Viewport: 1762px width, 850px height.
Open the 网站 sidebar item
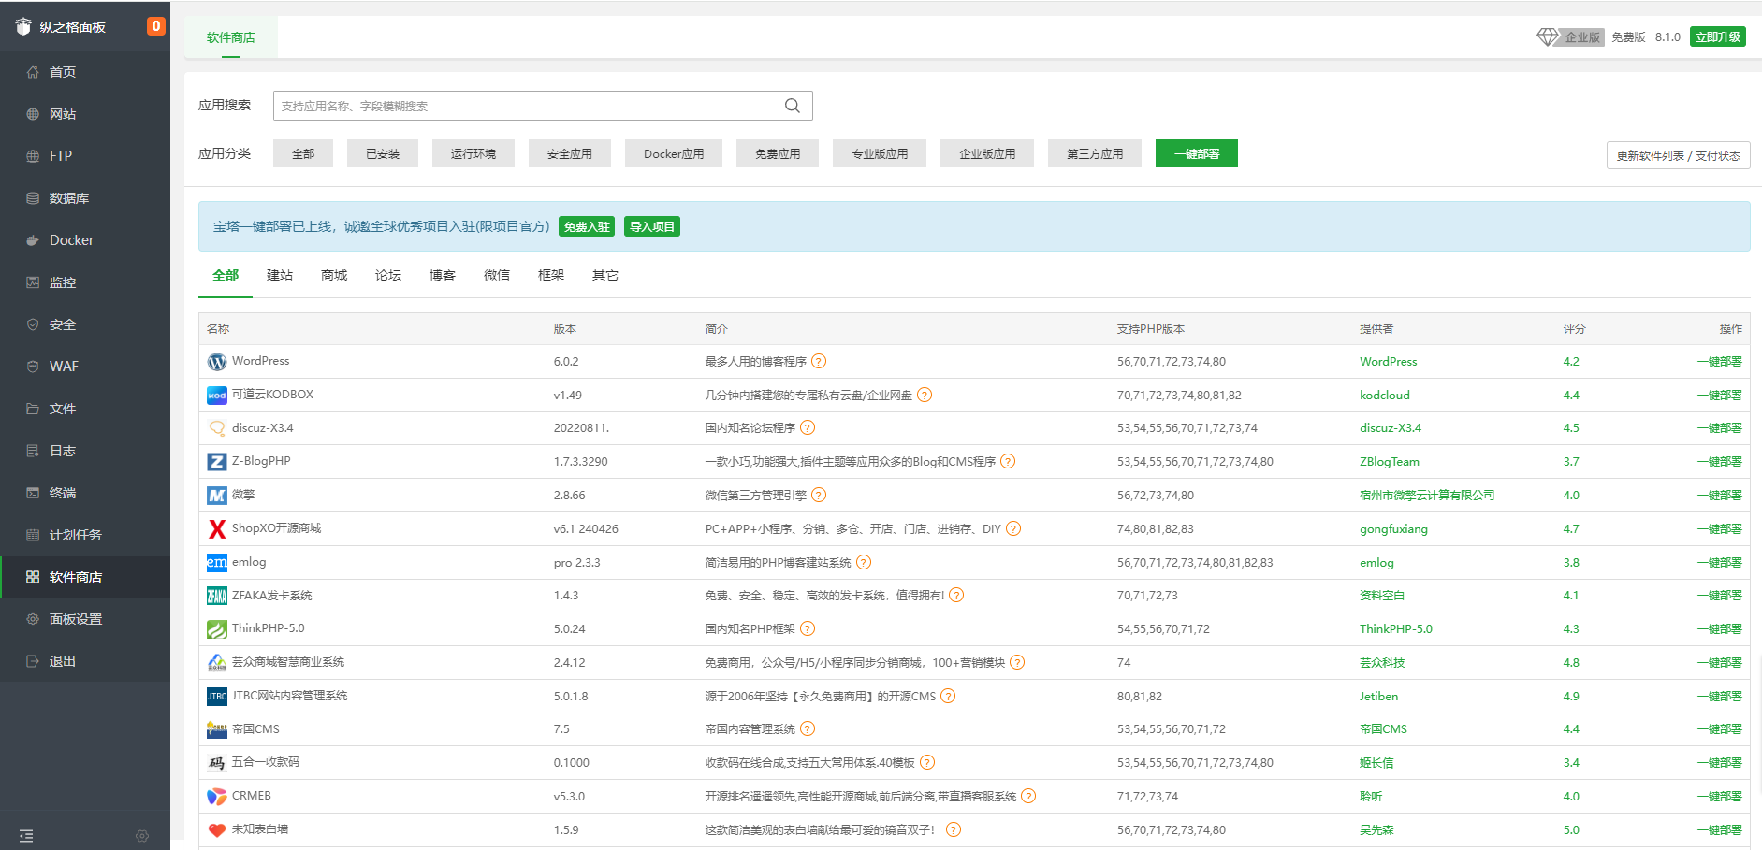[84, 114]
